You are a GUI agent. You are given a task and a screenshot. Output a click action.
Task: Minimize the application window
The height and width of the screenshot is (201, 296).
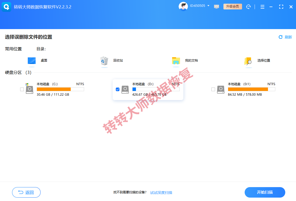[271, 7]
